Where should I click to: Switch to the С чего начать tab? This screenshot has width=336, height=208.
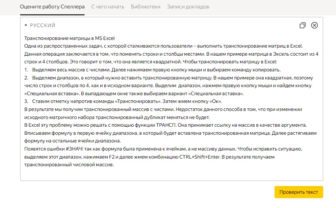click(x=108, y=7)
